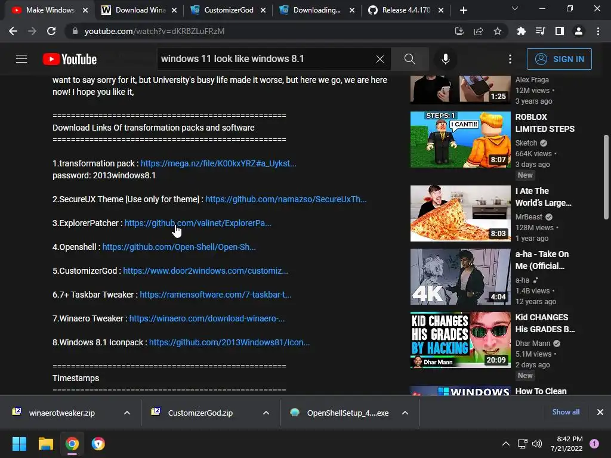The image size is (611, 458).
Task: Open the ROBLOX LIMITED STEPS video thumbnail
Action: coord(460,140)
